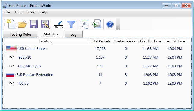Sort by the Territory column header

45,41
